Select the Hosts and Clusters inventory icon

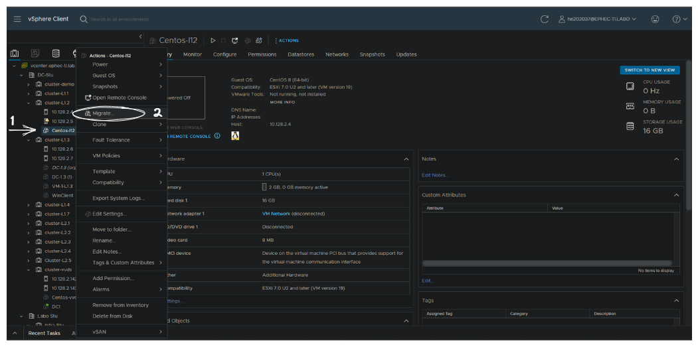14,53
